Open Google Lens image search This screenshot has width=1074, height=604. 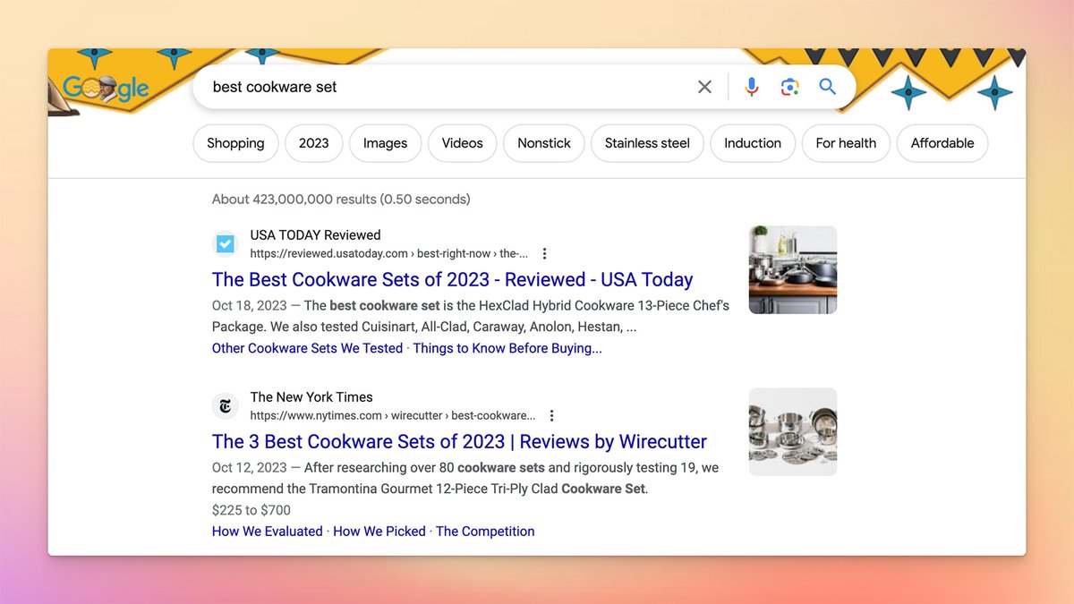tap(788, 87)
